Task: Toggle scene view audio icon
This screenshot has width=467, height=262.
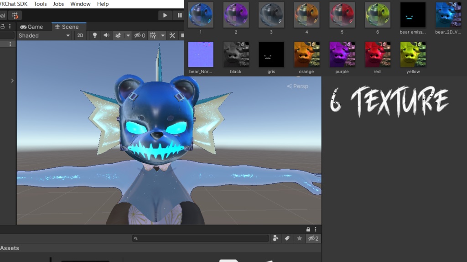Action: pyautogui.click(x=106, y=35)
